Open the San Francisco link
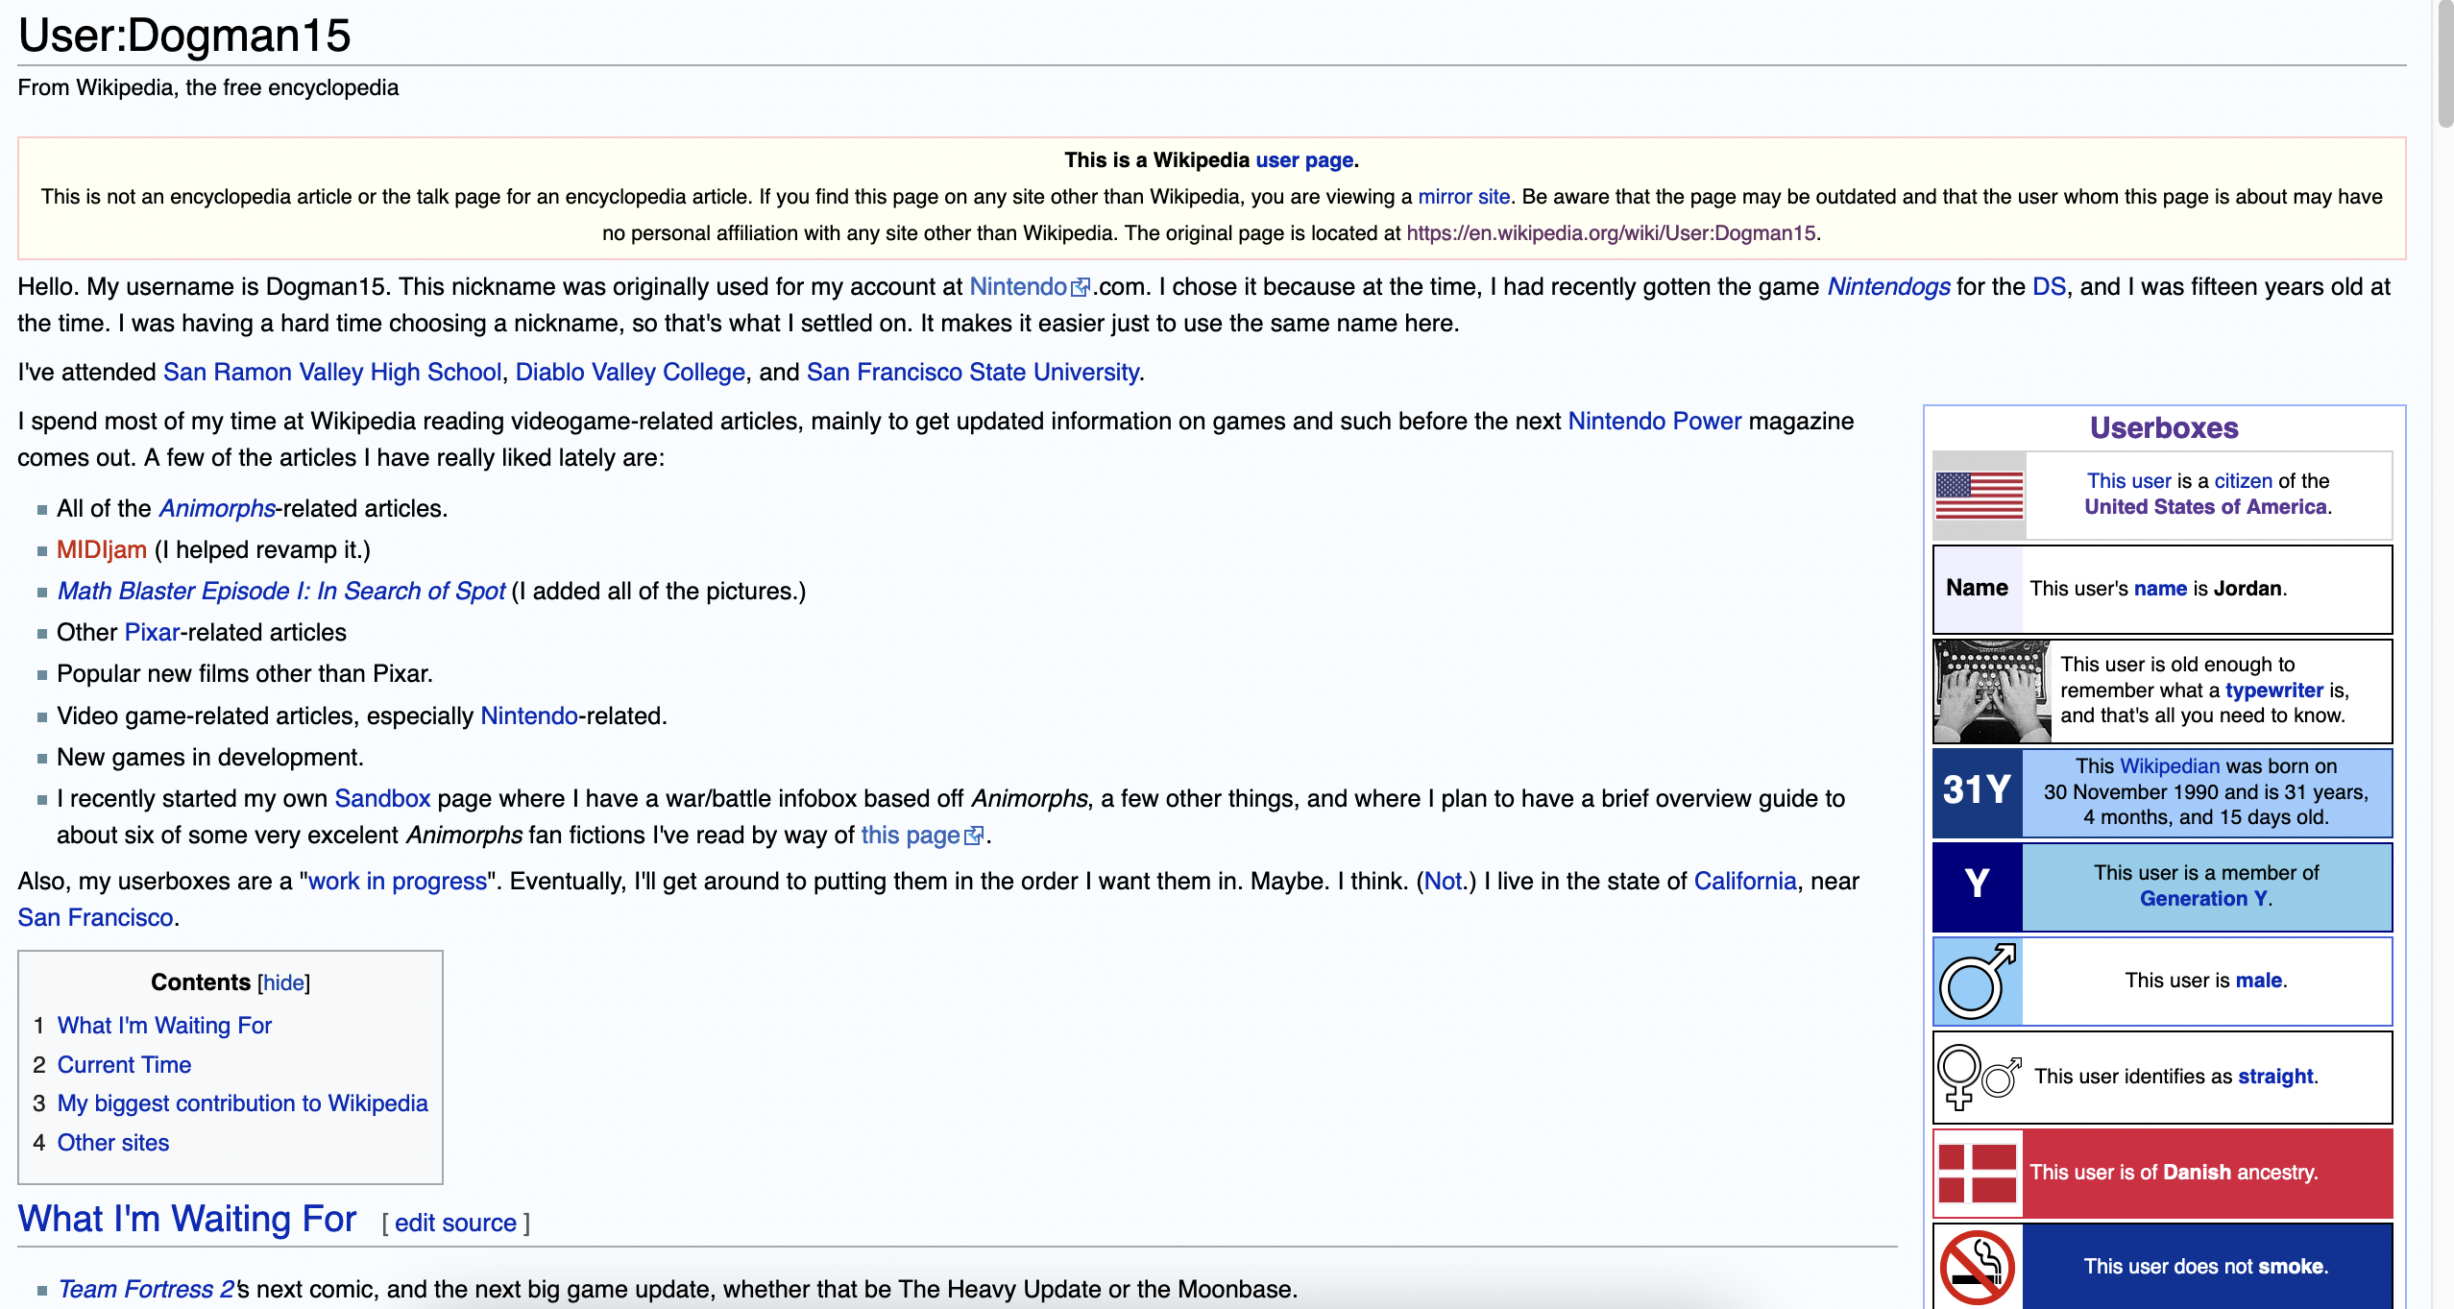Image resolution: width=2454 pixels, height=1309 pixels. [95, 918]
